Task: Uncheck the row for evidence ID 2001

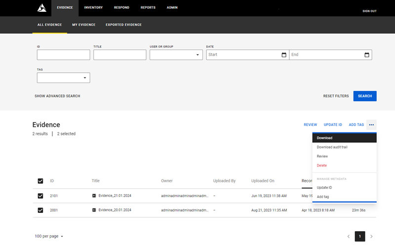Action: pyautogui.click(x=40, y=210)
